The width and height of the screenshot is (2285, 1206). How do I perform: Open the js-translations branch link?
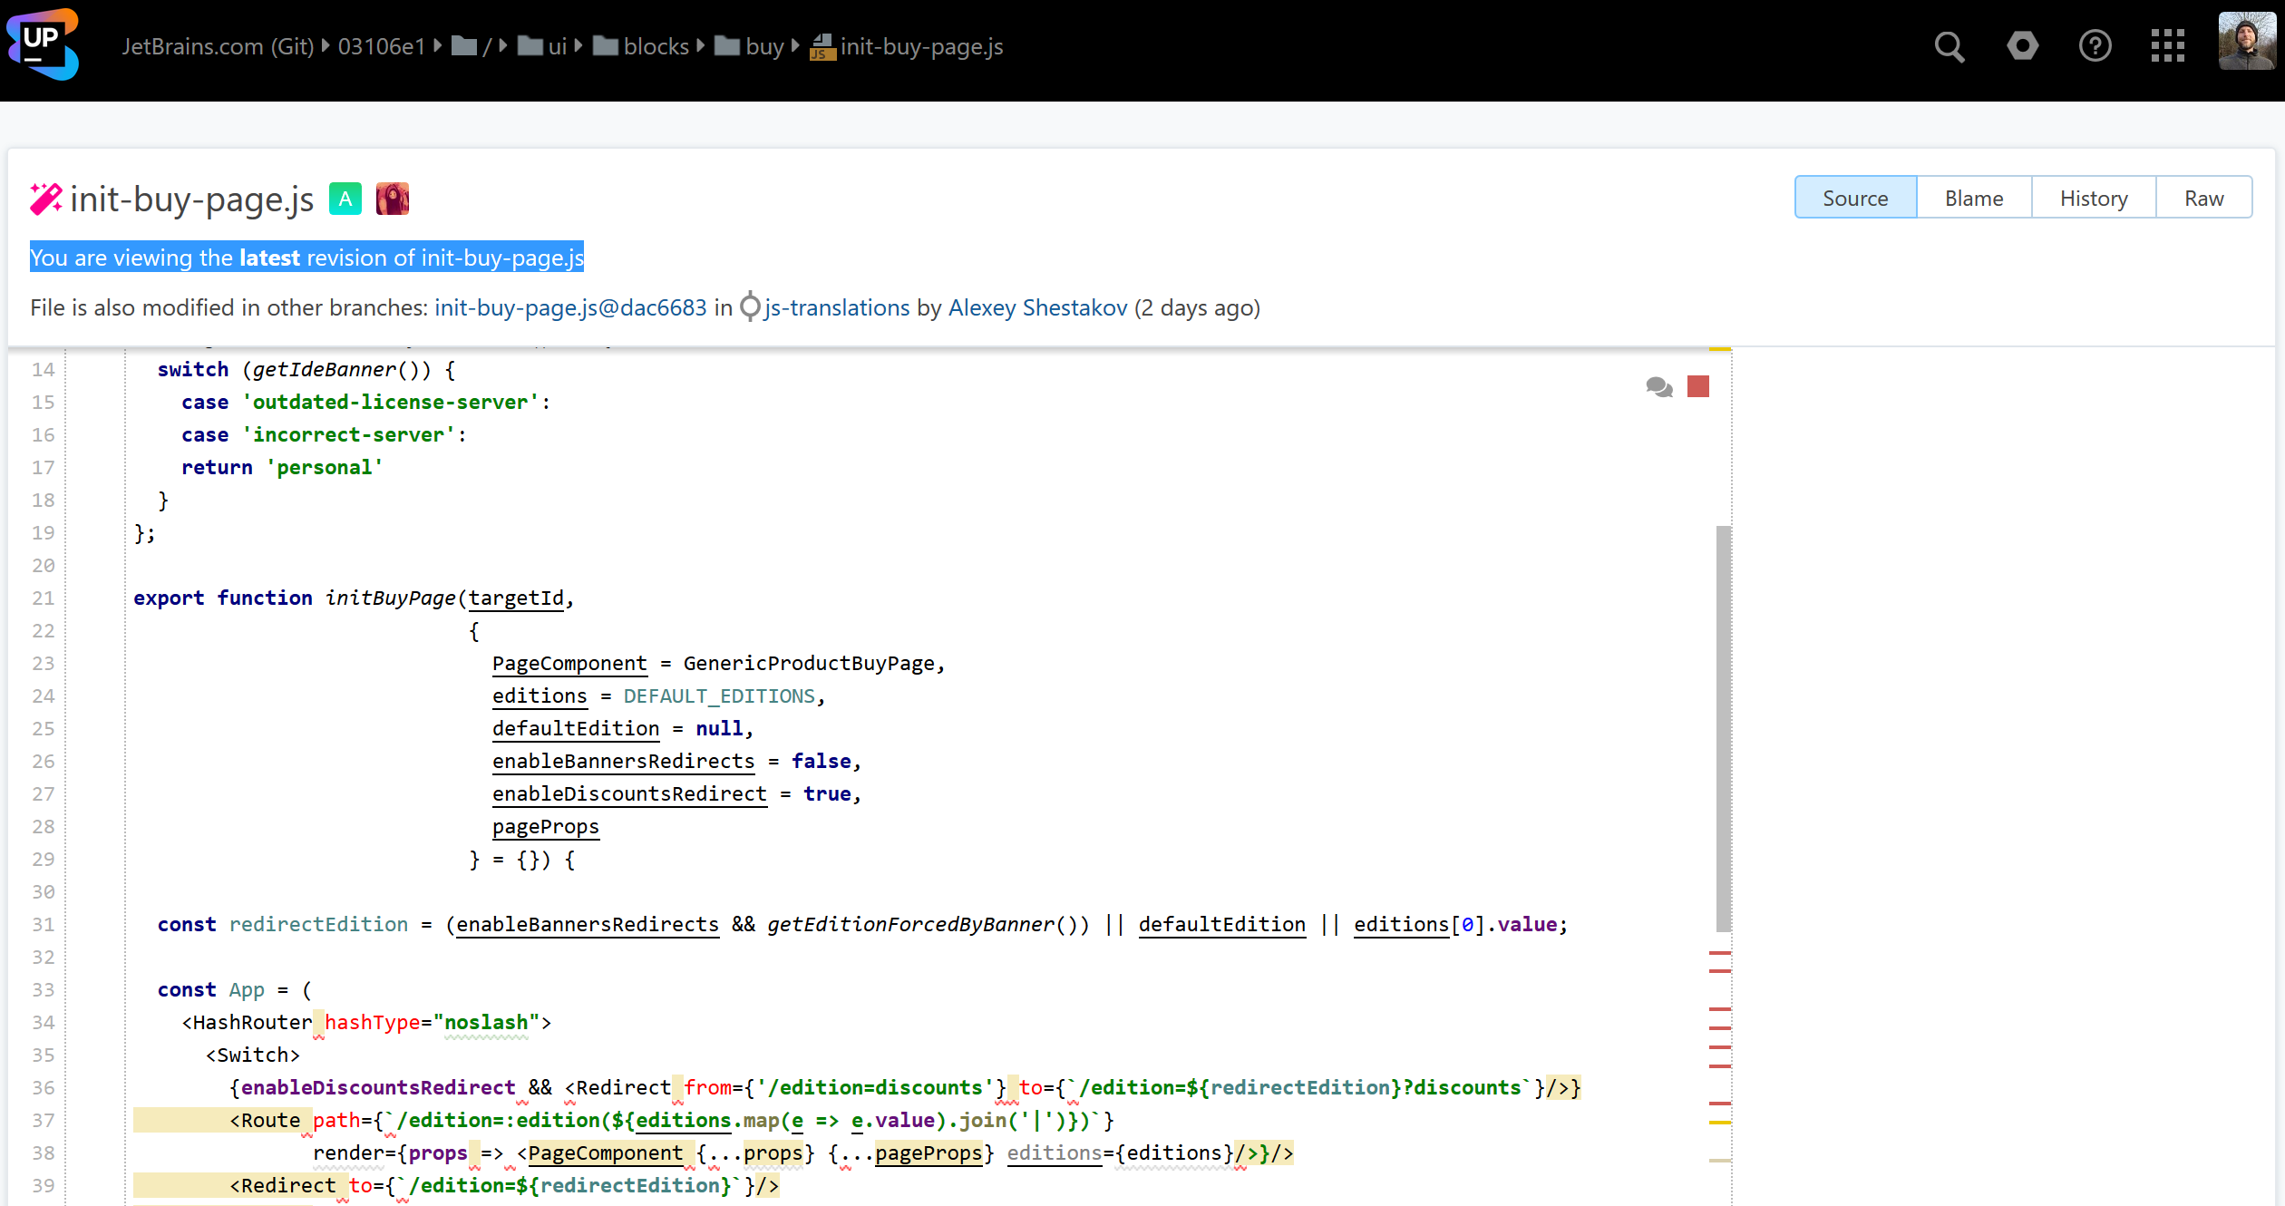836,308
